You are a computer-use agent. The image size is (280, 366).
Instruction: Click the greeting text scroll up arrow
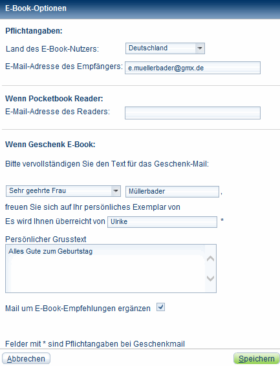(211, 259)
